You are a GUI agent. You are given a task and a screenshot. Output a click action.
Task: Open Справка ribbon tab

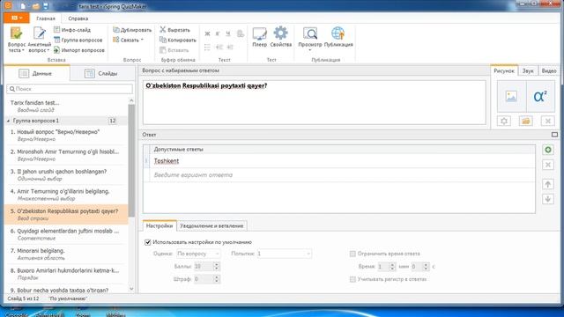click(x=78, y=18)
